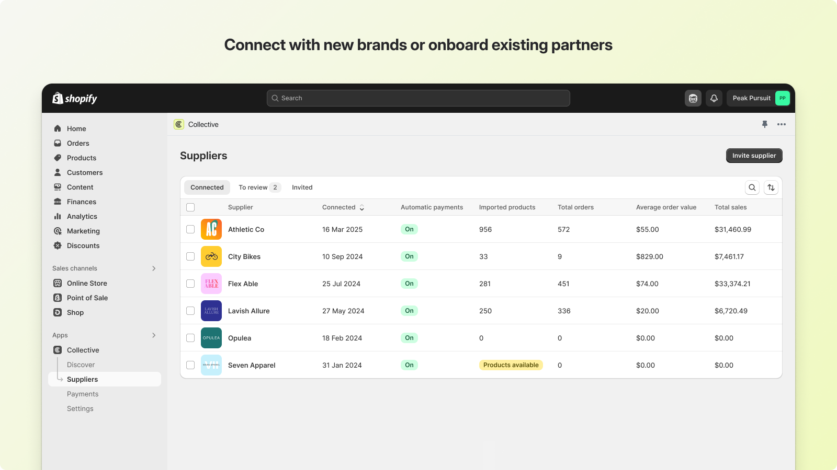Expand the Apps section chevron
The width and height of the screenshot is (837, 470).
point(154,335)
